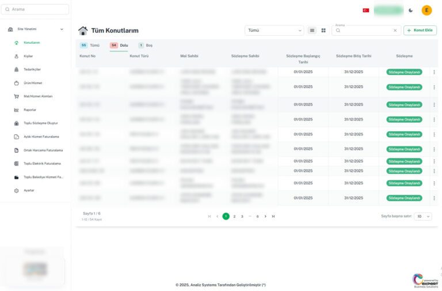Change language via Turkish flag icon
This screenshot has width=442, height=291.
coord(365,10)
